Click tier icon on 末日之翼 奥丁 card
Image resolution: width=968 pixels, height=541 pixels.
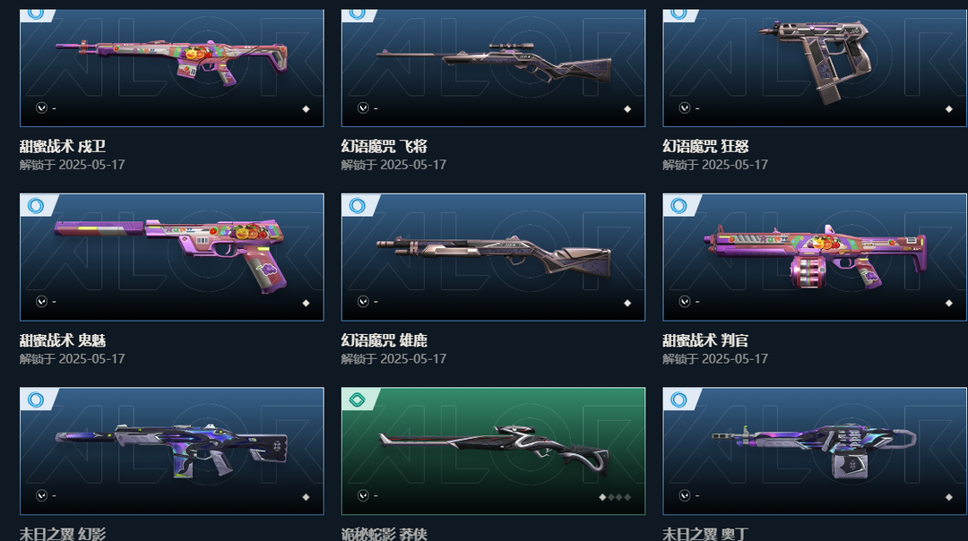pos(679,399)
